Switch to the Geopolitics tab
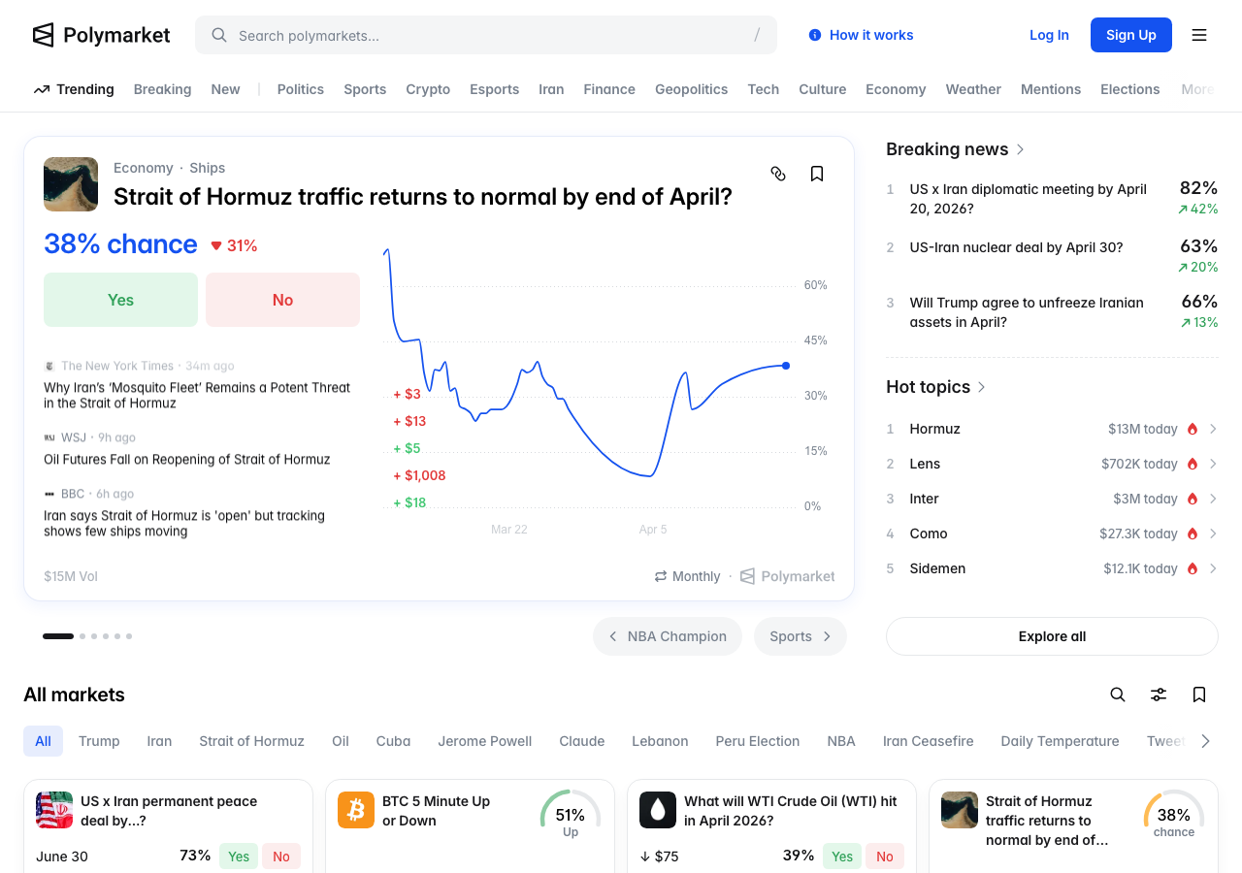This screenshot has height=873, width=1242. click(691, 89)
